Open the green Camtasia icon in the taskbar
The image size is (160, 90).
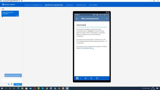pyautogui.click(x=38, y=88)
